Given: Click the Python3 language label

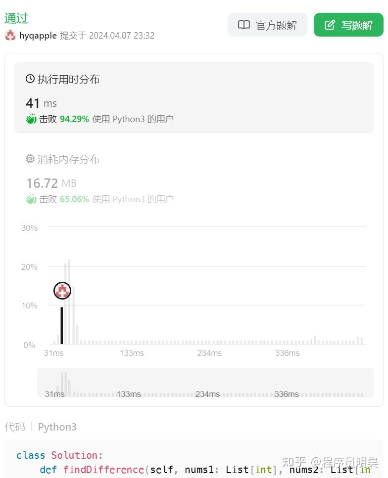Looking at the screenshot, I should pos(57,427).
